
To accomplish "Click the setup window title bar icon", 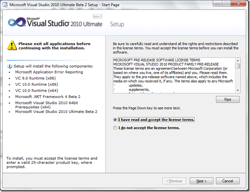I will point(5,5).
